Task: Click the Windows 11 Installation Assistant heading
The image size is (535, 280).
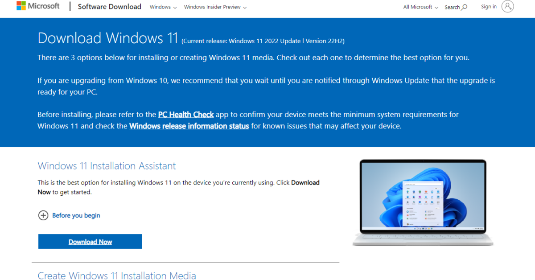Action: tap(107, 166)
